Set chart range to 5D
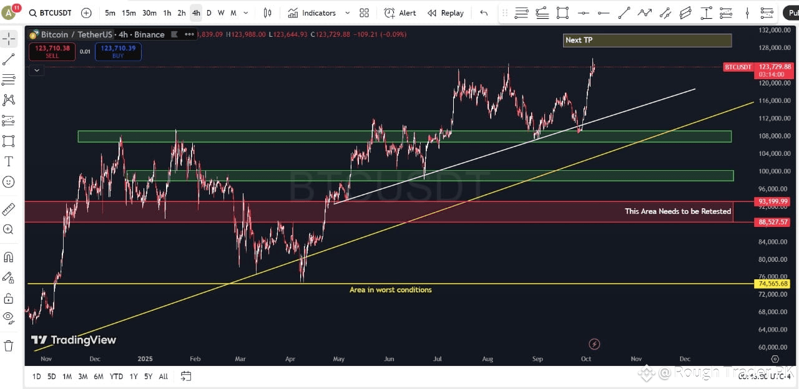The height and width of the screenshot is (389, 799). point(51,376)
